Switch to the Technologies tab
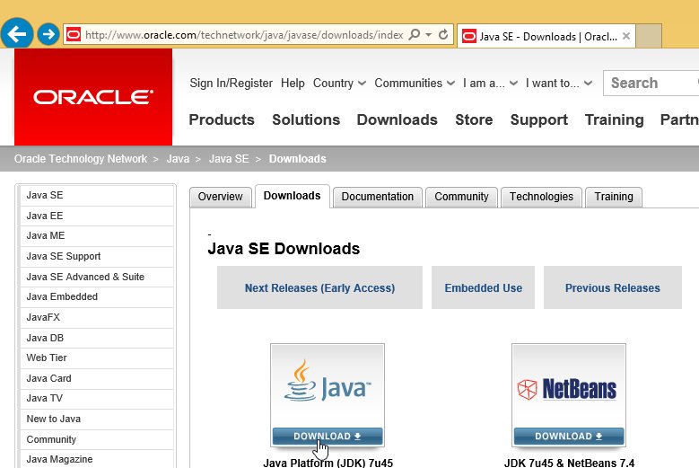This screenshot has height=468, width=699. (x=541, y=197)
